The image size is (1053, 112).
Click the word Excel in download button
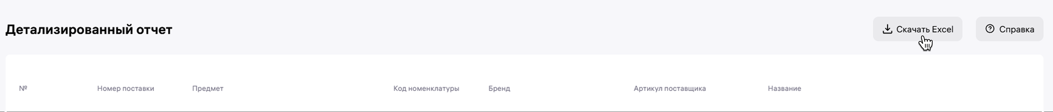(x=942, y=29)
